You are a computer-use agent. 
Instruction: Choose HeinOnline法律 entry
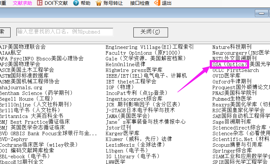coord(125,64)
